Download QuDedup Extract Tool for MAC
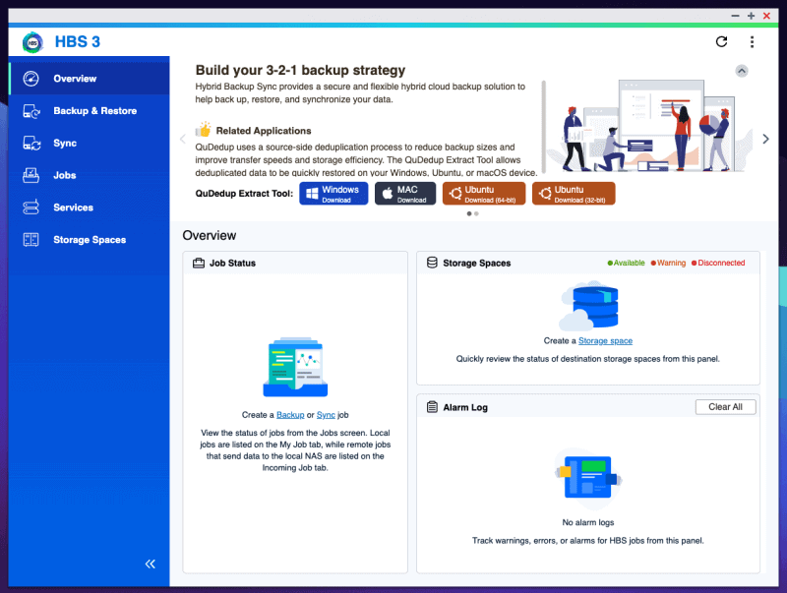This screenshot has width=787, height=593. (405, 194)
